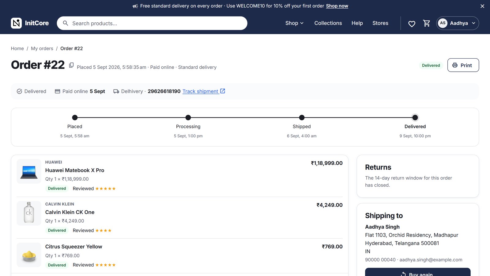490x276 pixels.
Task: Select the Delivered timeline step dot
Action: (x=415, y=117)
